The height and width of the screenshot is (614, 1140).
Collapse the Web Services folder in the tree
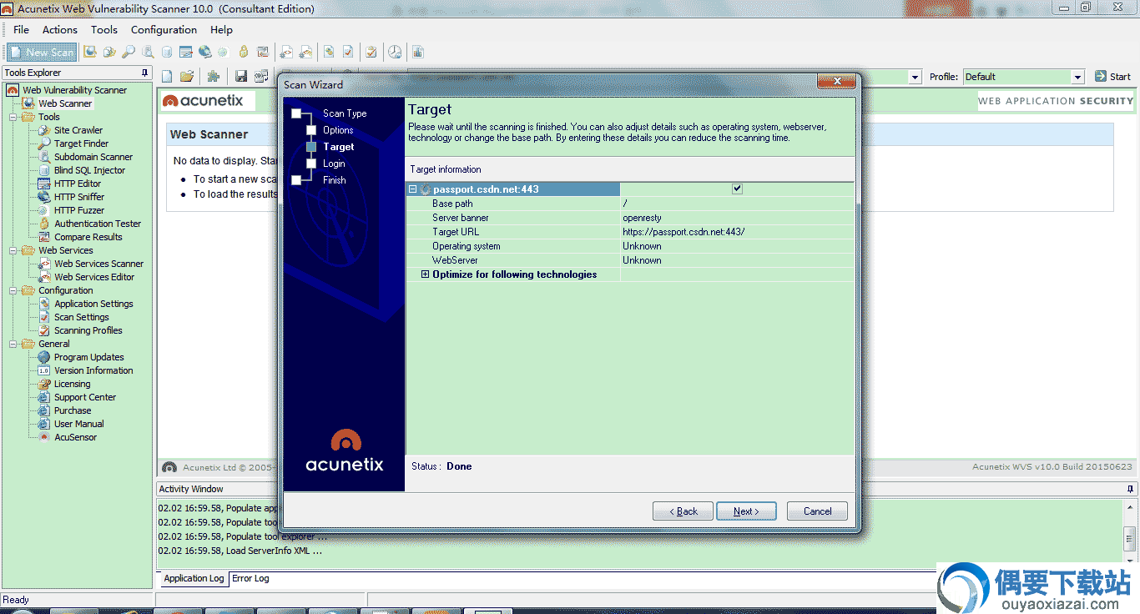13,250
